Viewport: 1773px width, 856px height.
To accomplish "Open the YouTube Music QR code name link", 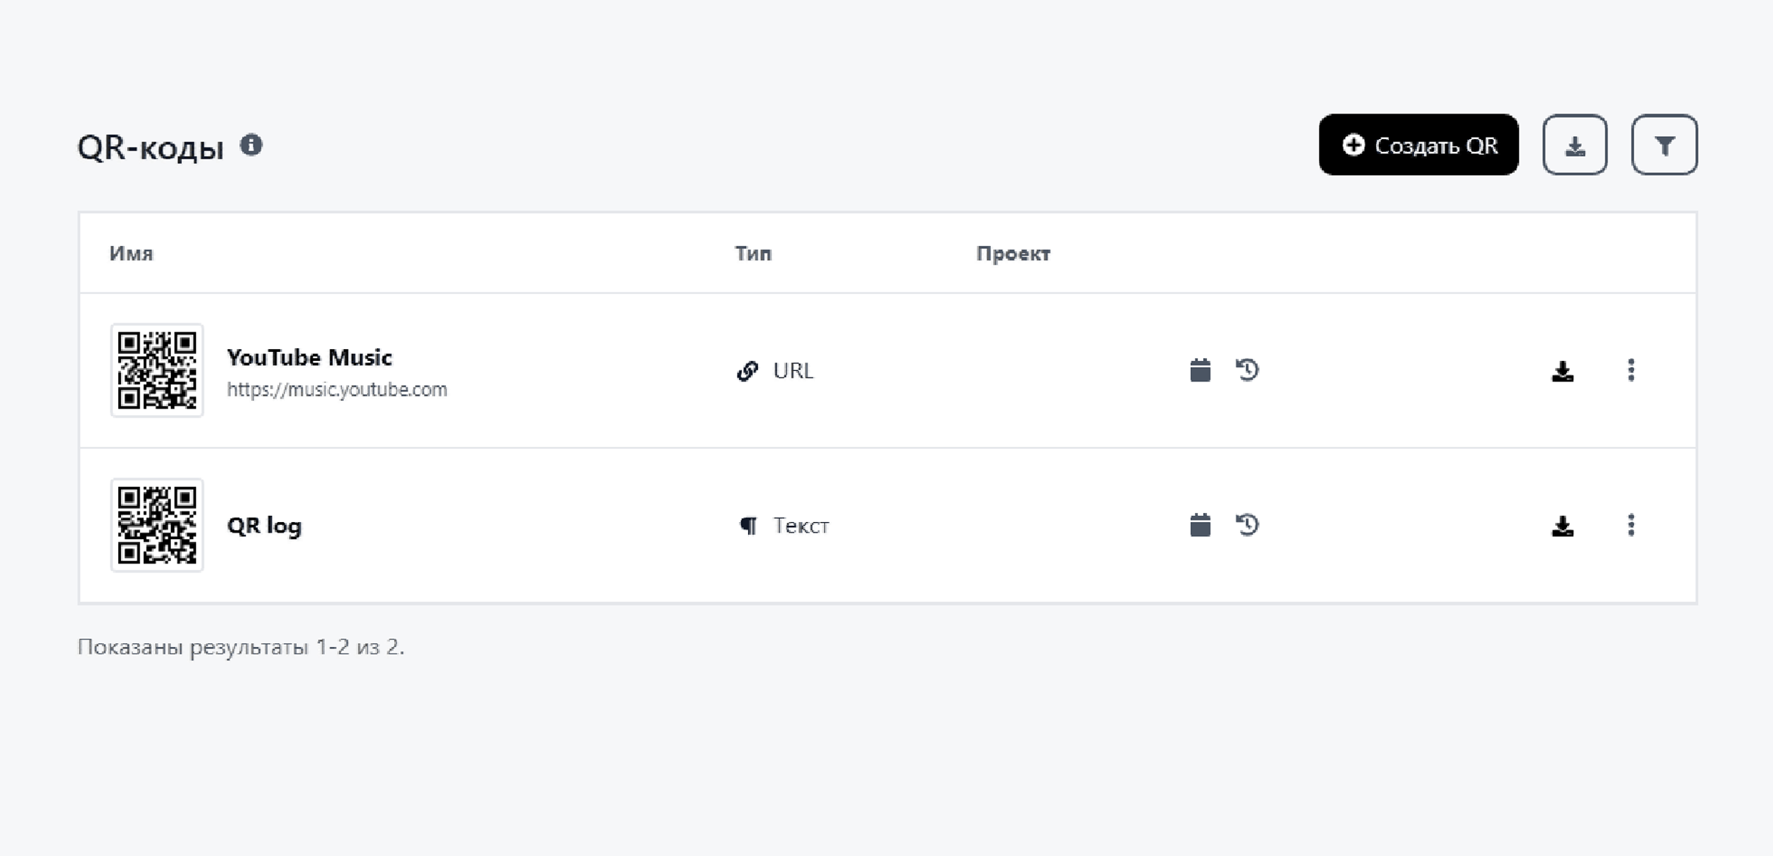I will tap(309, 357).
